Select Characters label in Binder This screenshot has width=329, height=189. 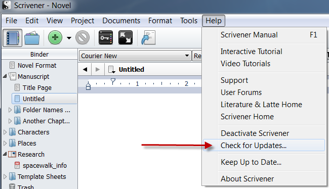[33, 132]
